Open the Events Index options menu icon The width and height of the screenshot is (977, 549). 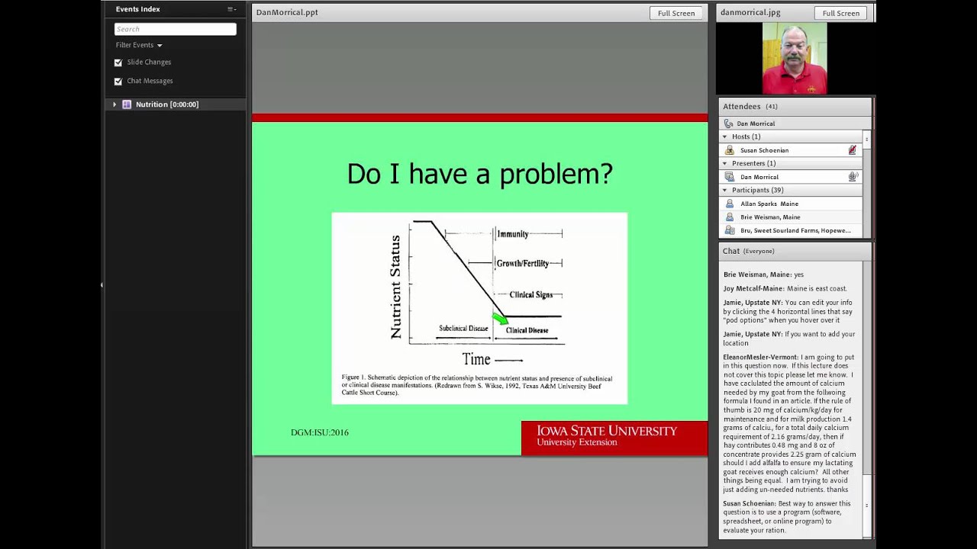tap(231, 9)
